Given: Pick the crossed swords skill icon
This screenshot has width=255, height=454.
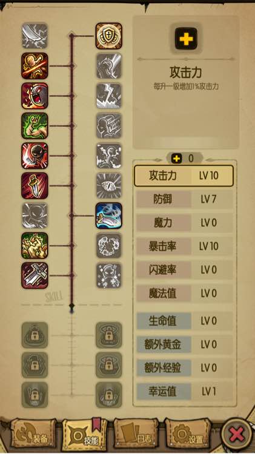Looking at the screenshot, I should tap(35, 275).
